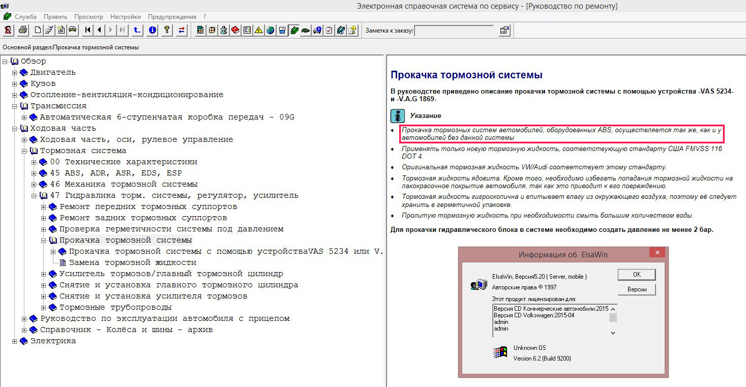The image size is (746, 387).
Task: Collapse 47 Гидравлика торм. системы node
Action: point(34,196)
